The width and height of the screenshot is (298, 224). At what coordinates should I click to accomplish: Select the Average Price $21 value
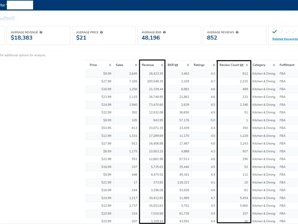(81, 38)
